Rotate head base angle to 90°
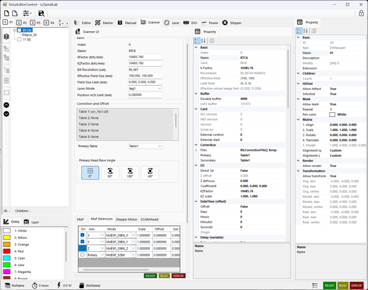This screenshot has width=368, height=290. (110, 173)
